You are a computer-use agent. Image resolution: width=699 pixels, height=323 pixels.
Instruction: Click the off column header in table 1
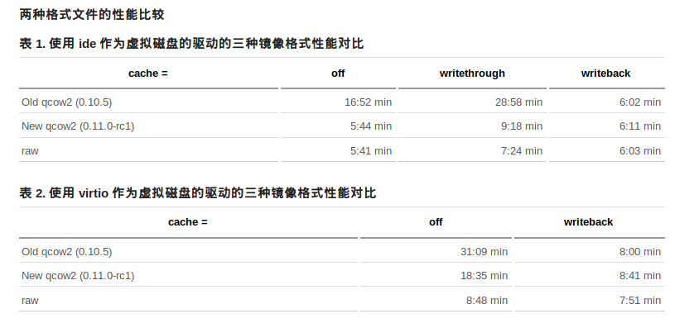coord(338,74)
